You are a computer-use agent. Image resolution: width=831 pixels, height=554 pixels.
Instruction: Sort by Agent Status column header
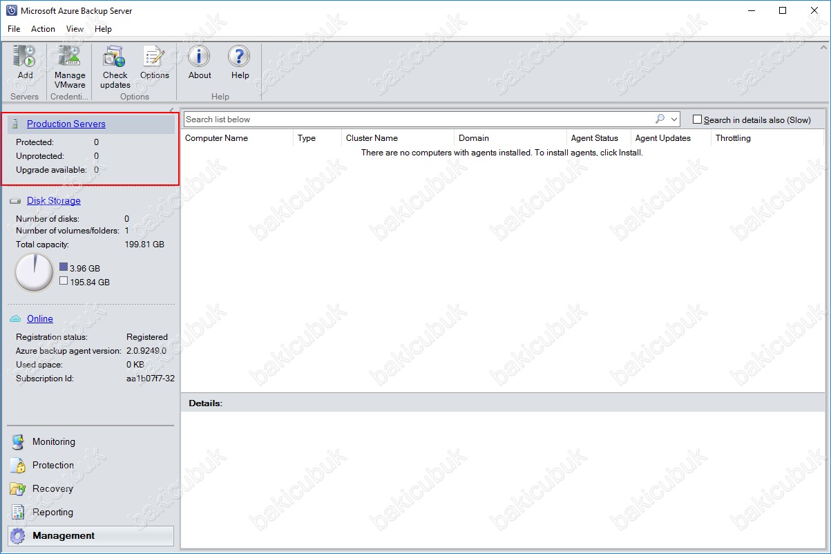(x=598, y=138)
